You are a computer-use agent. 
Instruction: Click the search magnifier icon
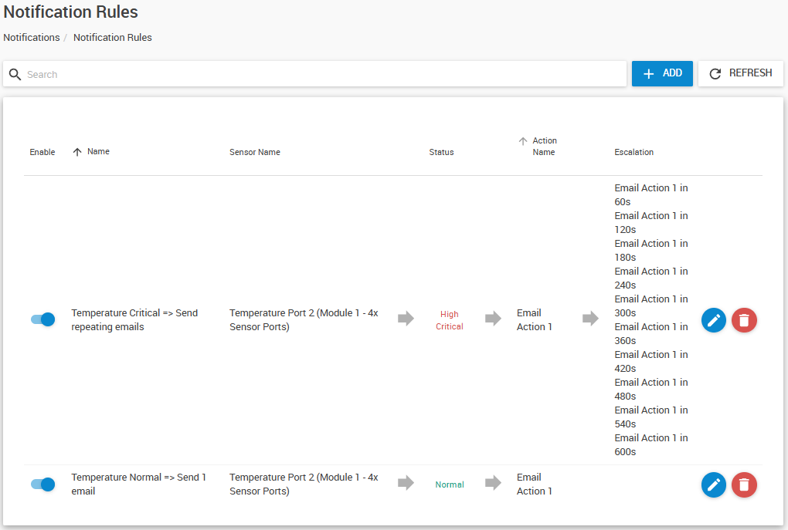click(x=15, y=75)
